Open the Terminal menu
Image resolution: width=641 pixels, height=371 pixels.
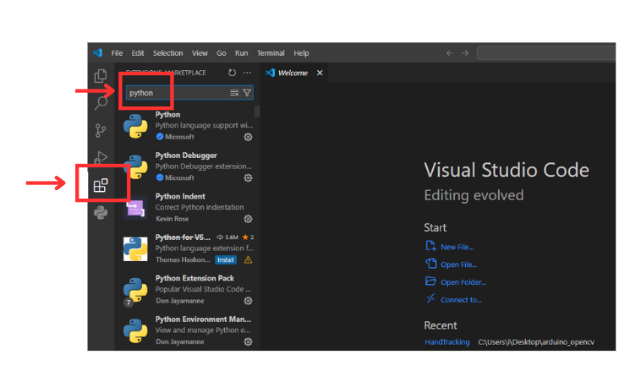click(271, 53)
